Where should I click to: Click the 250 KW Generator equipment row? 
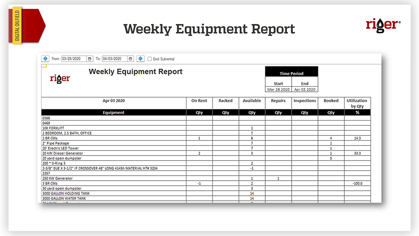pos(114,179)
